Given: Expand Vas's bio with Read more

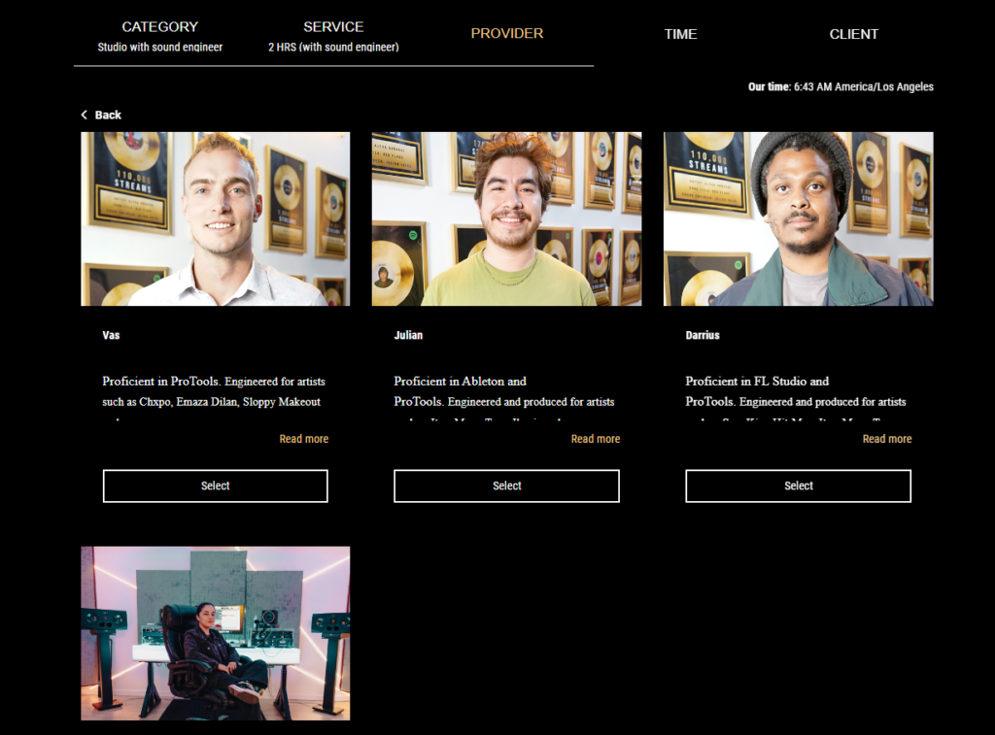Looking at the screenshot, I should coord(304,439).
